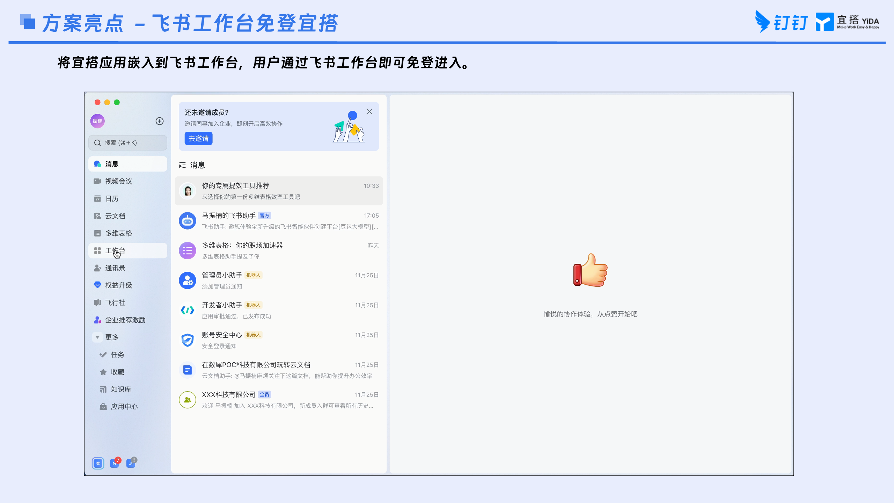Click the message text 来选择你的第一份多维表格效率工具吧
Image resolution: width=894 pixels, height=503 pixels.
(251, 197)
